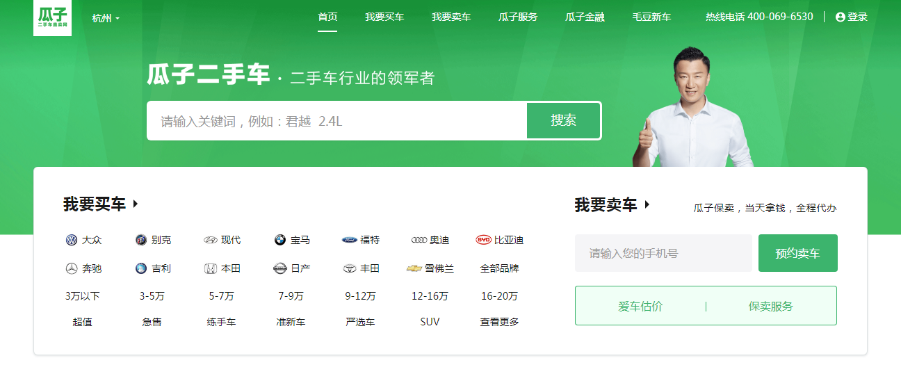
Task: Filter by 3万以下 price range
Action: [x=82, y=296]
